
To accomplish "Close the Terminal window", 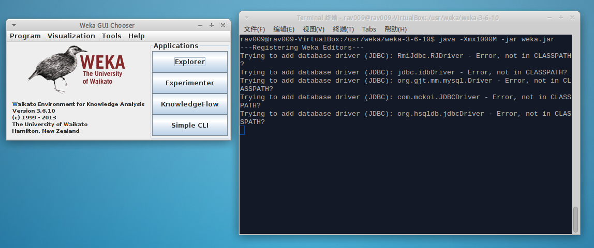I will click(x=572, y=18).
